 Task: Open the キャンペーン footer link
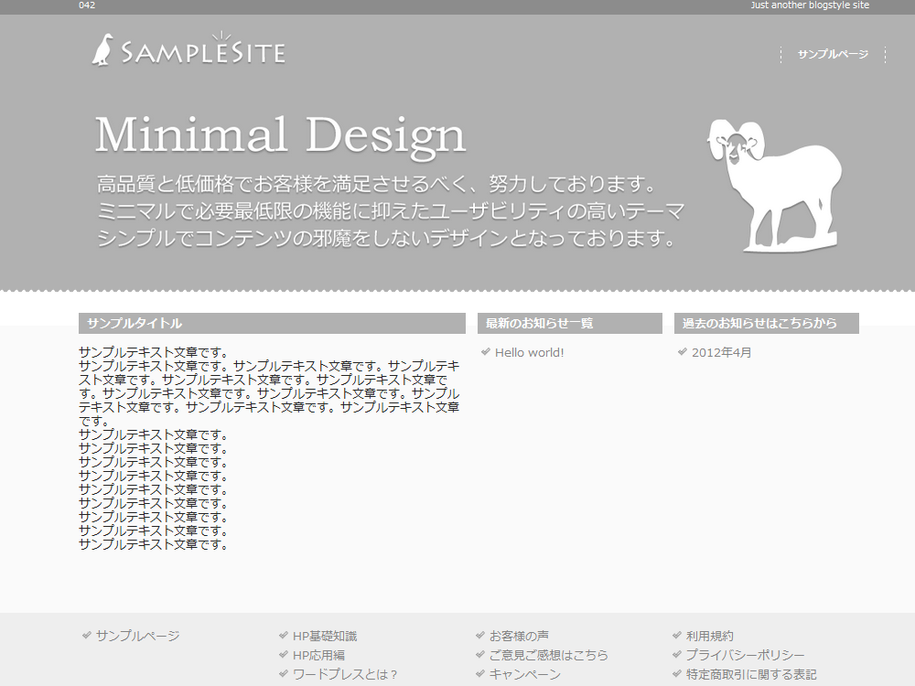click(524, 674)
